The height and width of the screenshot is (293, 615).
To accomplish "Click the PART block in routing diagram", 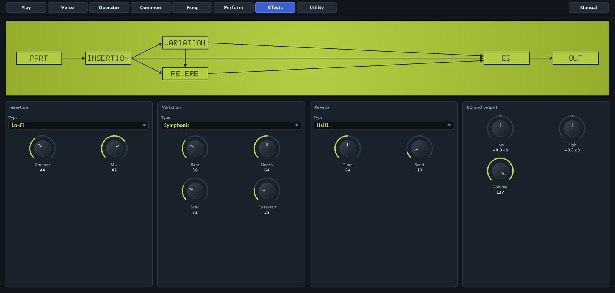I will click(39, 58).
